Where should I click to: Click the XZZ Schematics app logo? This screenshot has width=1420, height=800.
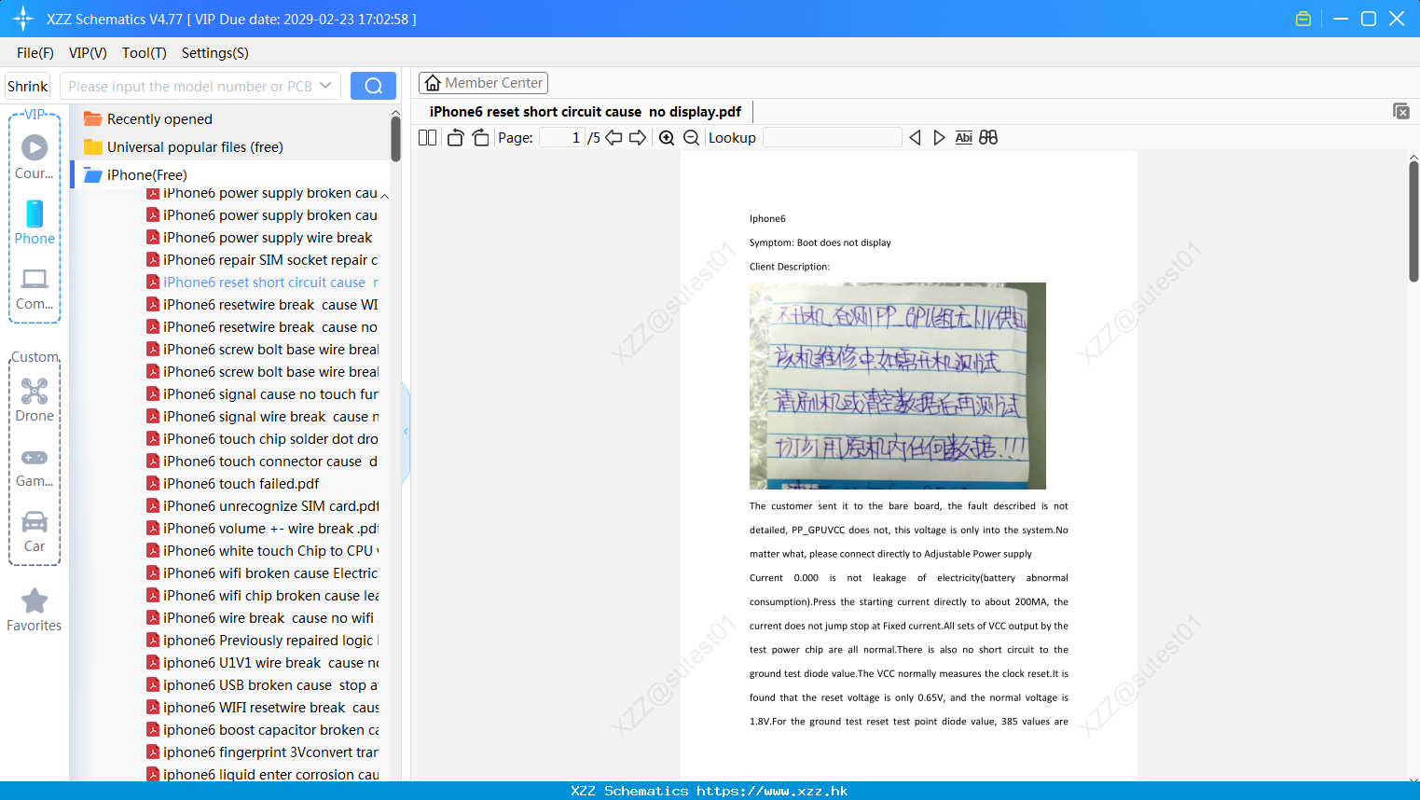pos(22,19)
